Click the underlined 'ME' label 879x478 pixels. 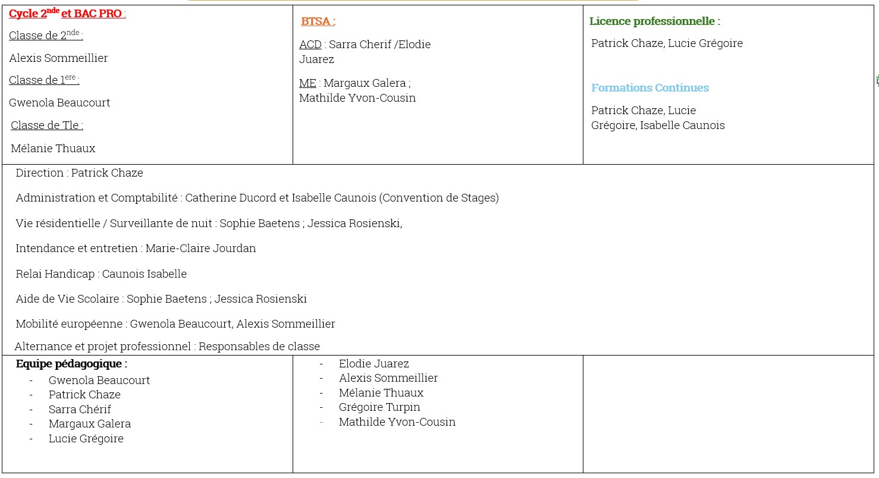[x=307, y=83]
